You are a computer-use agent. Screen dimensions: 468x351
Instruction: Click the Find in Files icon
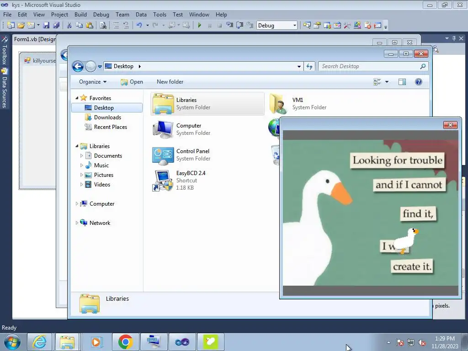coord(103,26)
